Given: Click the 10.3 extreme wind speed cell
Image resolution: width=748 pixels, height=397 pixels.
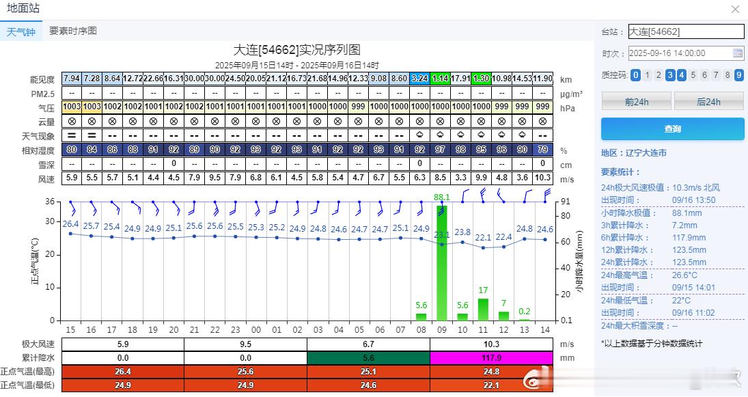Looking at the screenshot, I should point(491,344).
